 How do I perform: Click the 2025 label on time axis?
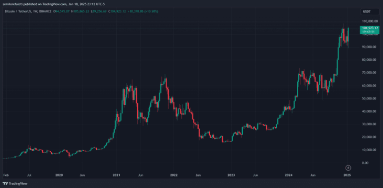click(x=347, y=175)
